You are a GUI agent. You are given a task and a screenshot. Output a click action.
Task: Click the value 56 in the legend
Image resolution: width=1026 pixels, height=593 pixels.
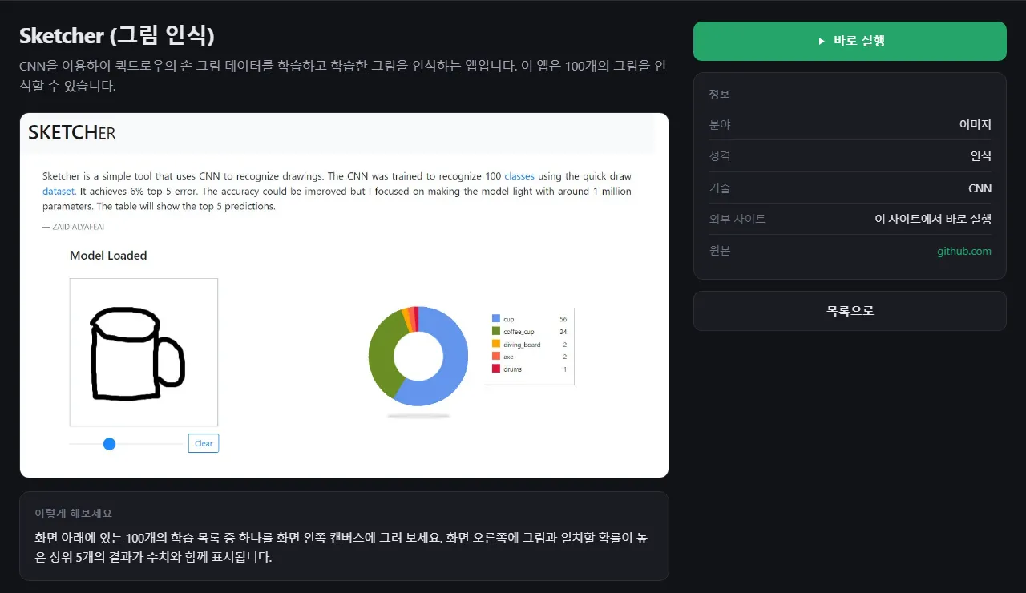(x=563, y=319)
